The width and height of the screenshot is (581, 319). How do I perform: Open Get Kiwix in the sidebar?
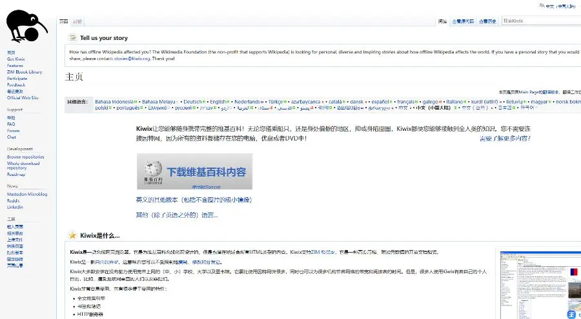[x=16, y=59]
